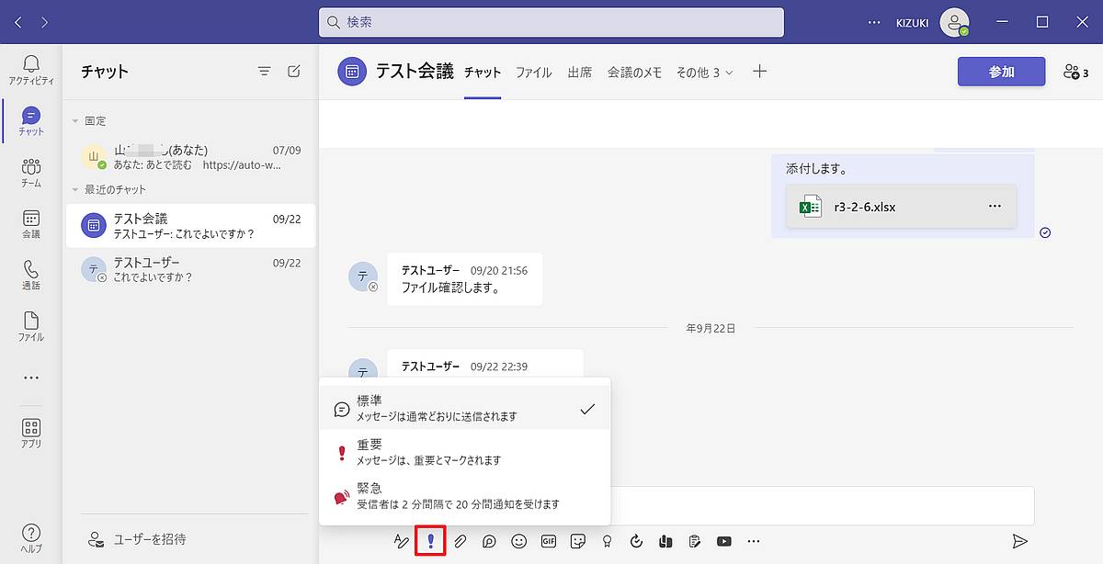Switch to the ファイル tab
This screenshot has height=564, width=1103.
click(533, 73)
